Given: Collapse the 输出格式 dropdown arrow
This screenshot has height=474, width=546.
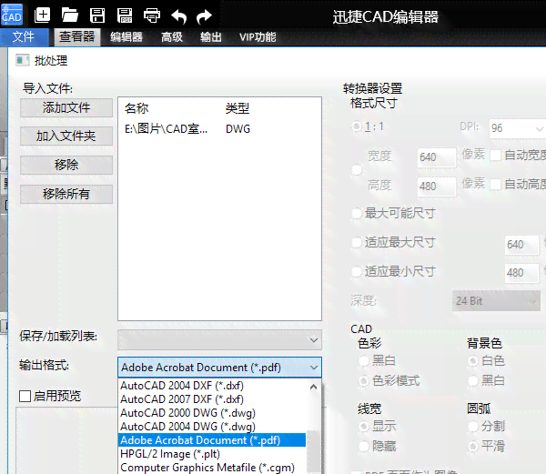Looking at the screenshot, I should tap(314, 368).
